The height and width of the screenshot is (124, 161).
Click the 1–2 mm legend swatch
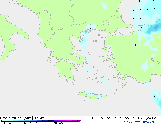(x=16, y=121)
